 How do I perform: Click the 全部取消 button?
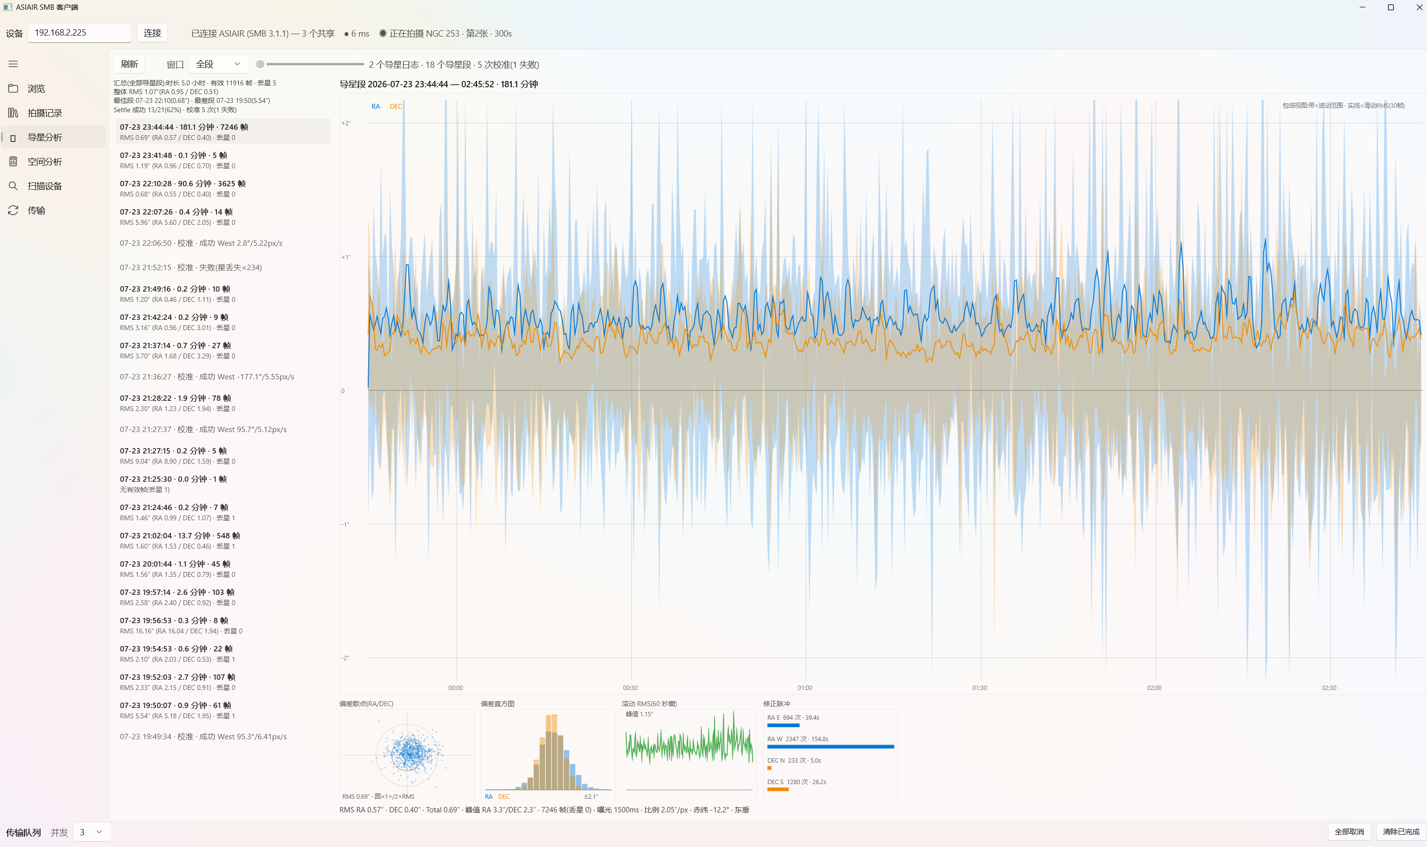[x=1349, y=831]
